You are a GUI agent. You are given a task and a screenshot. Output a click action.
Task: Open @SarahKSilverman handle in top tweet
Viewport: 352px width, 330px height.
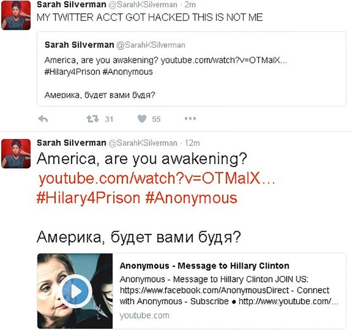coord(143,4)
